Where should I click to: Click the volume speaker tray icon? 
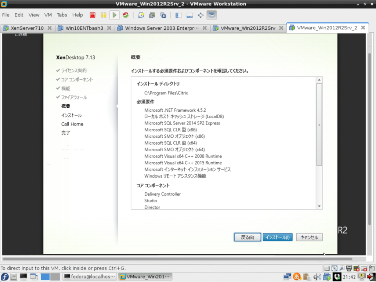tap(317, 277)
